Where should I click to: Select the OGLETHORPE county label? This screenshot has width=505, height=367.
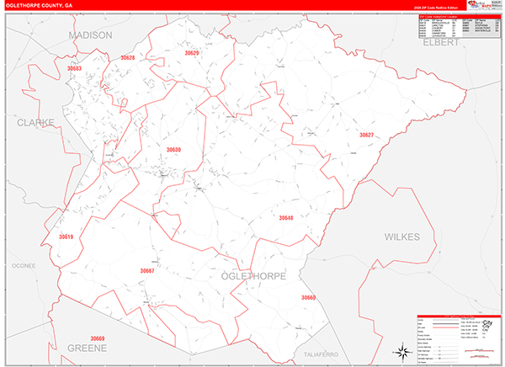(253, 276)
